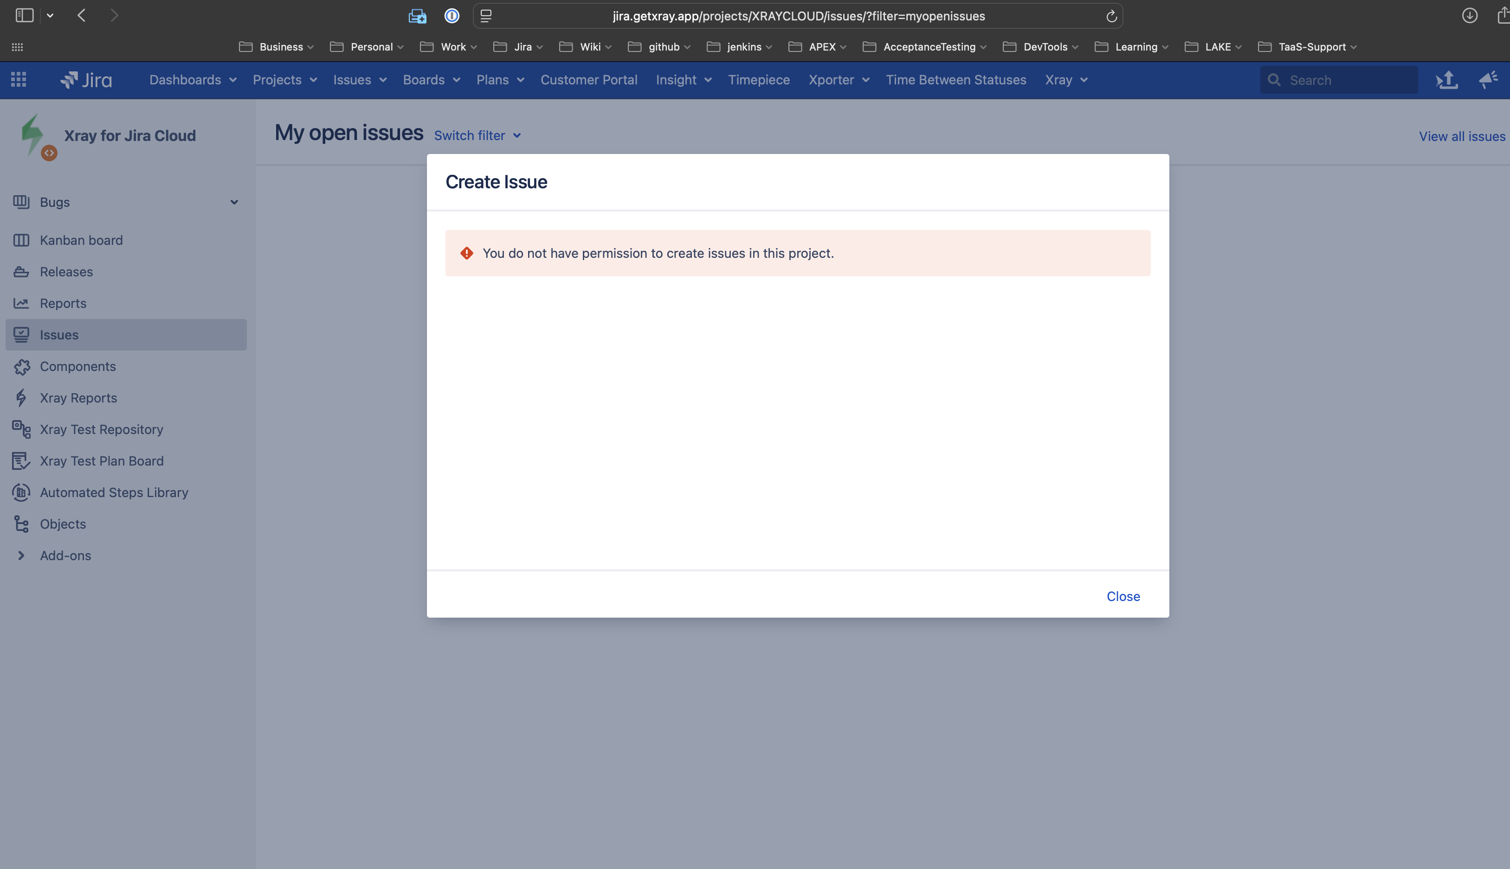The width and height of the screenshot is (1510, 869).
Task: Click the Objects tree icon
Action: (x=21, y=524)
